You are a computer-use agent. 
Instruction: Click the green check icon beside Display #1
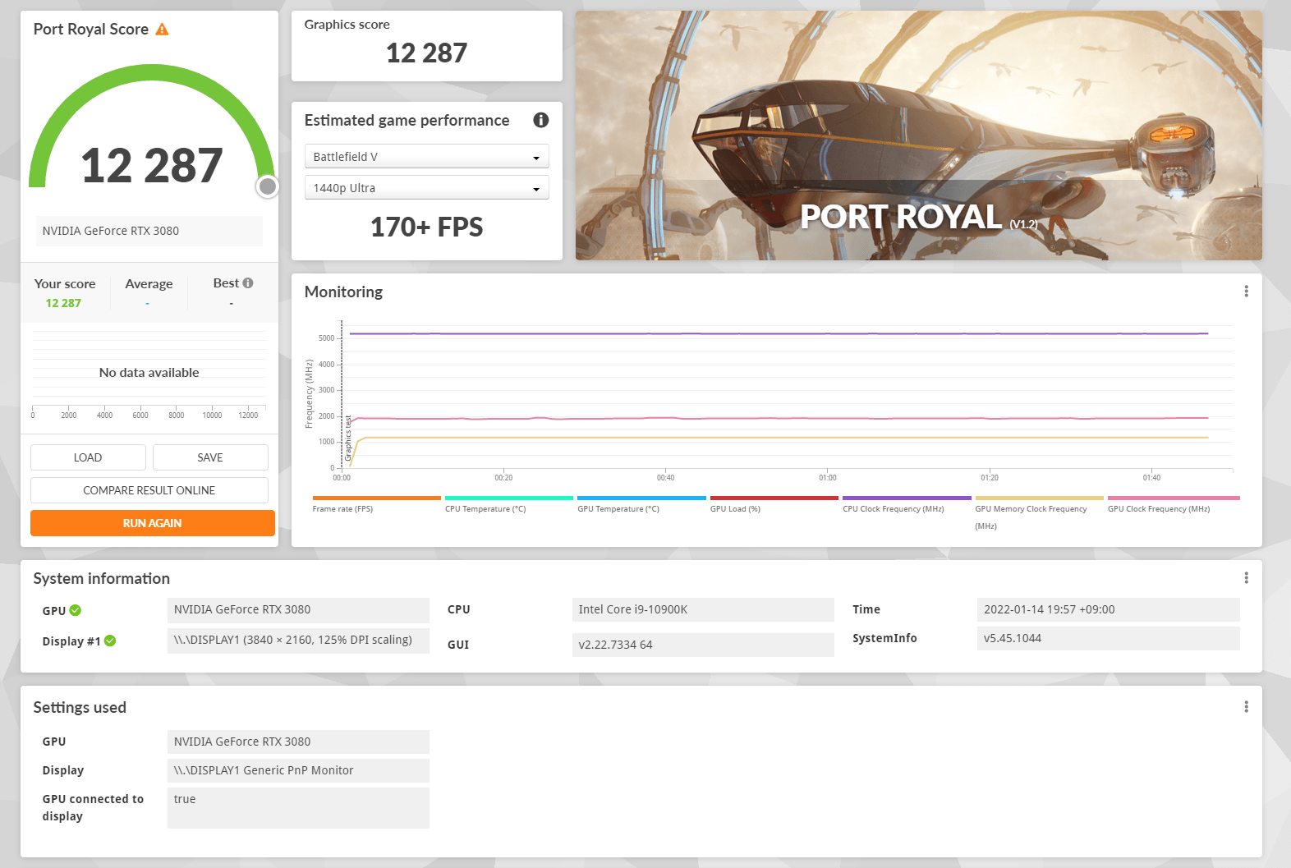coord(110,641)
